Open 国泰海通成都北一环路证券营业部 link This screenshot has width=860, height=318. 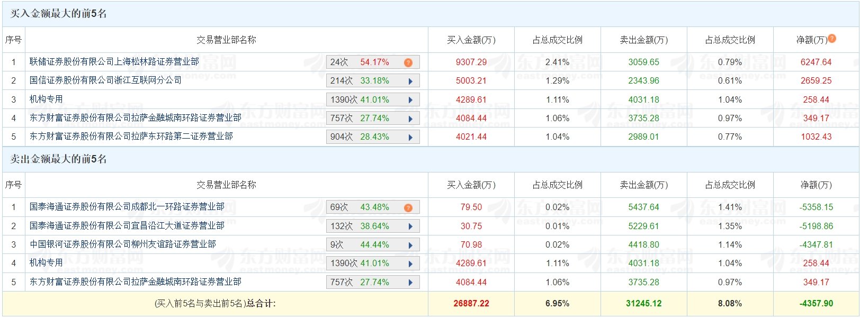(127, 207)
